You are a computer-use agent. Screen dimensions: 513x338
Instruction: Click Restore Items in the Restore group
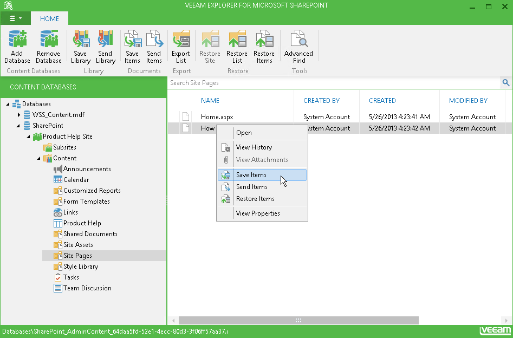click(264, 47)
